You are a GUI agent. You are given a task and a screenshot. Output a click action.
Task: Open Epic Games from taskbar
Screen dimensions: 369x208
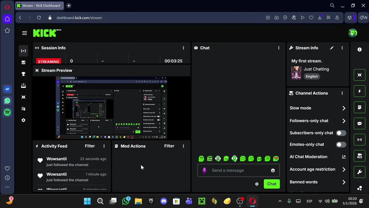pos(151,201)
